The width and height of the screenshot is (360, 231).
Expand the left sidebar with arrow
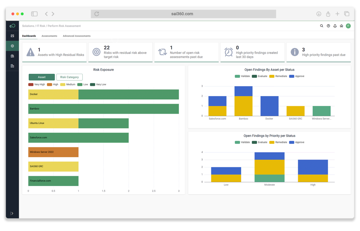coord(12,213)
